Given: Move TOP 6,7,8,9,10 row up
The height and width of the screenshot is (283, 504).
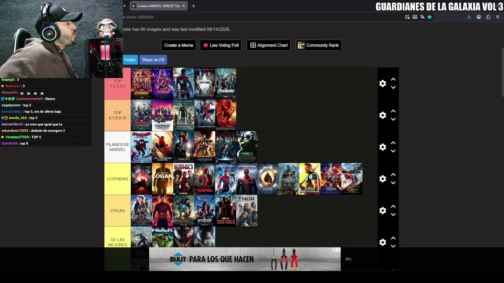Looking at the screenshot, I should (x=393, y=111).
